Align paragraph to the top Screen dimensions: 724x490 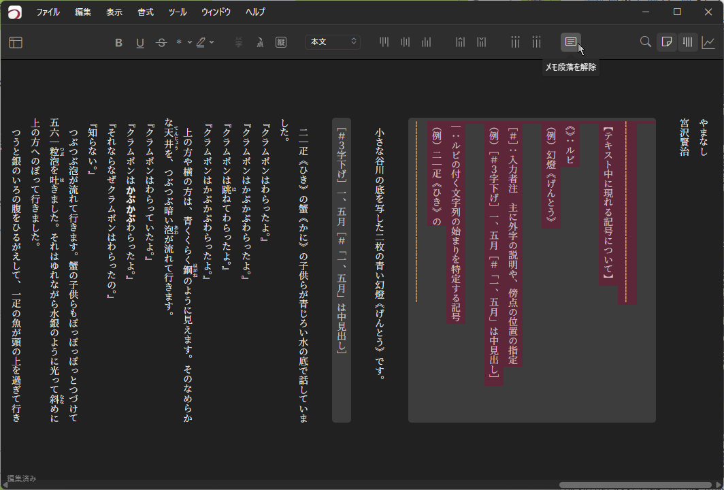point(384,42)
